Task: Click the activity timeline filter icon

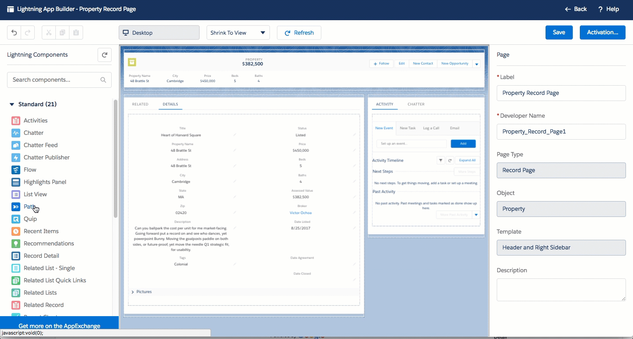Action: coord(440,160)
